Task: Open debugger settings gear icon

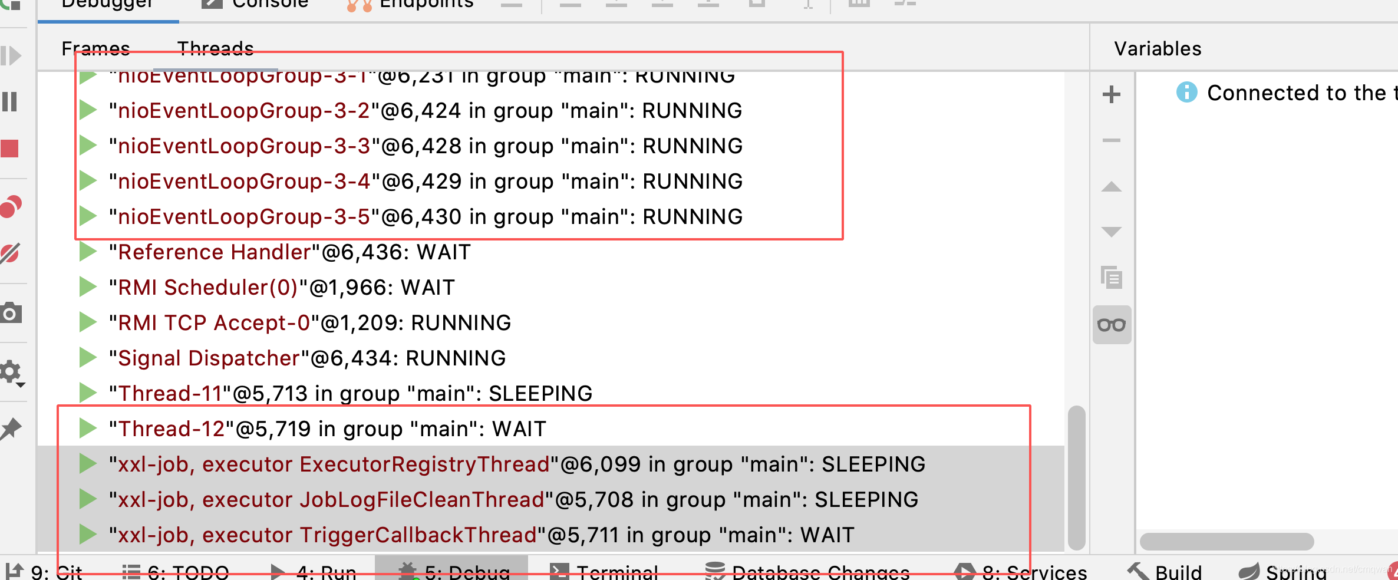Action: pos(12,373)
